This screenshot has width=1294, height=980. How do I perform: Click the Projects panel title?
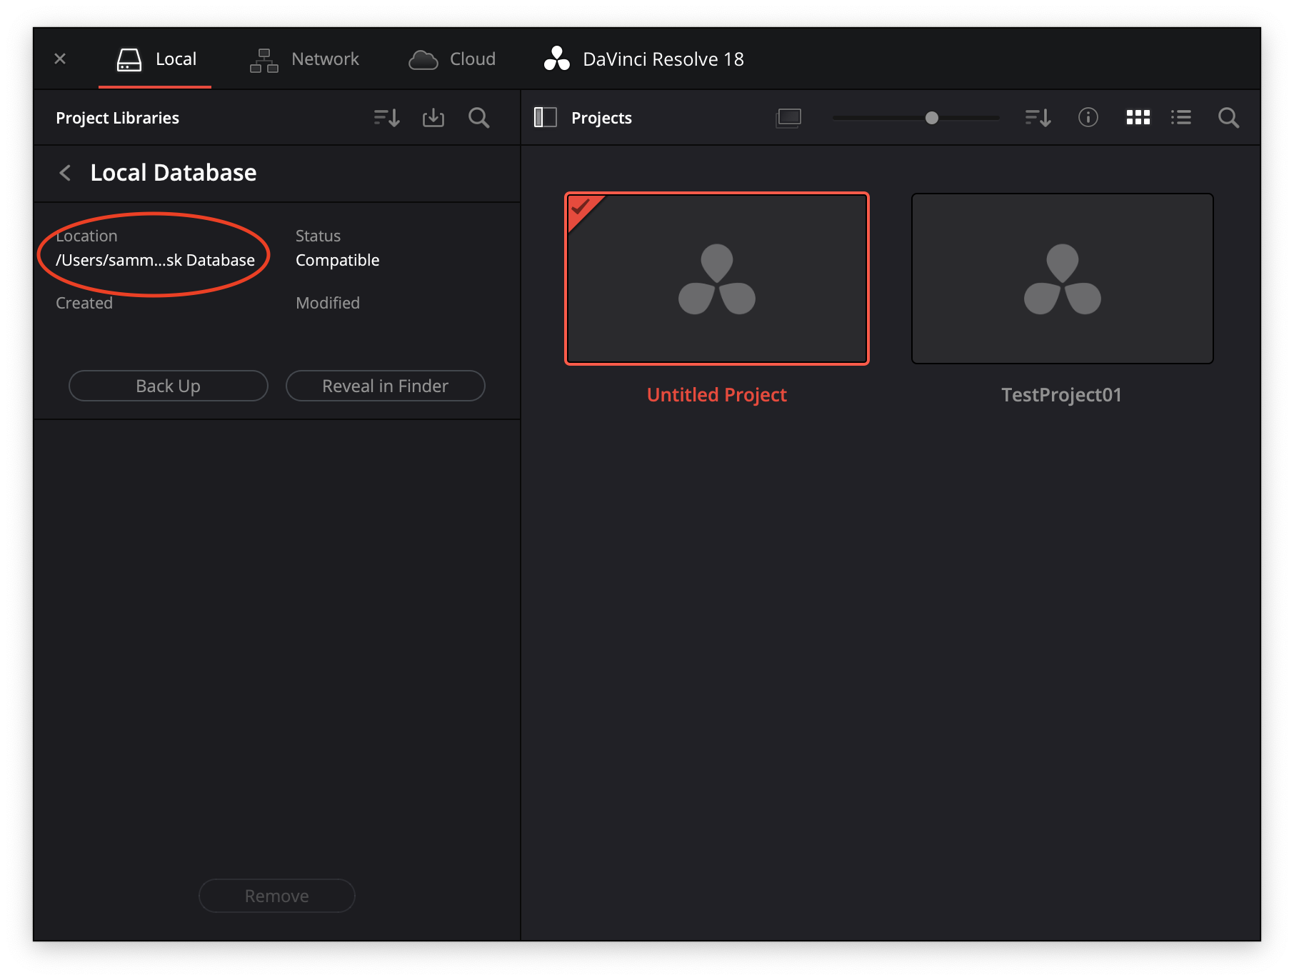pos(602,118)
